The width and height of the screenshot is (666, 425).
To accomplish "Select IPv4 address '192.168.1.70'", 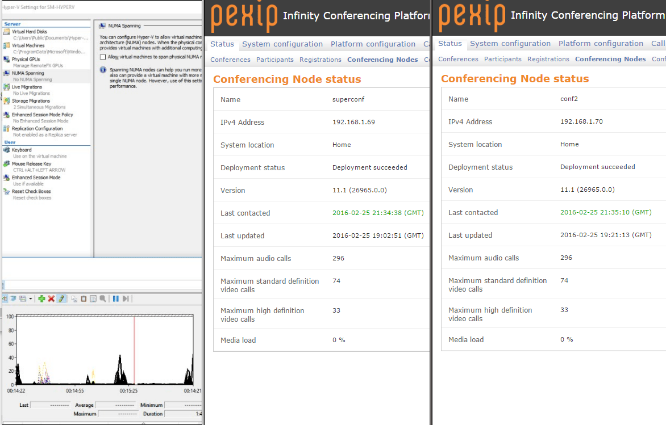I will pos(581,122).
